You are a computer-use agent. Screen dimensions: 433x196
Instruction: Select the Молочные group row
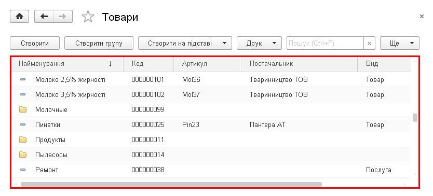(x=211, y=110)
